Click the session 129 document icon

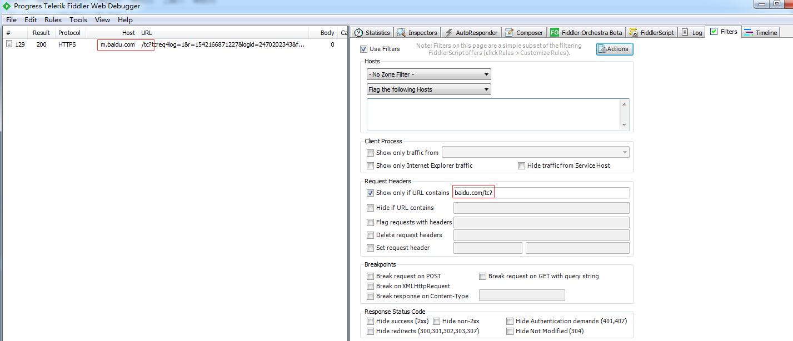point(9,44)
